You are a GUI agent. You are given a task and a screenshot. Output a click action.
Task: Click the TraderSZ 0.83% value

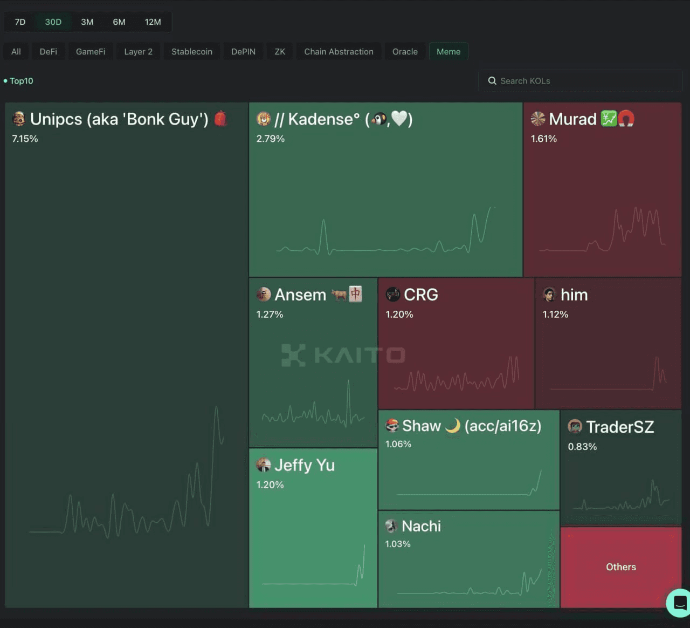(582, 447)
